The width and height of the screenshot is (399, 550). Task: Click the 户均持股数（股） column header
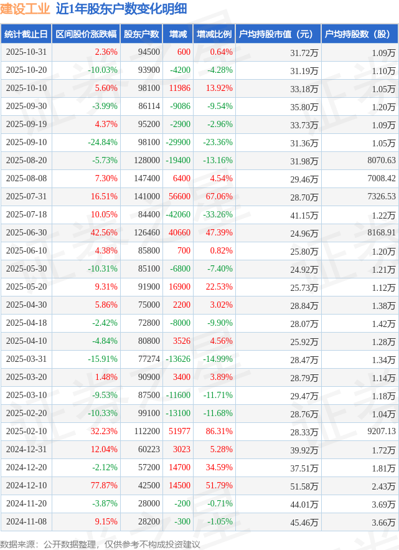360,34
